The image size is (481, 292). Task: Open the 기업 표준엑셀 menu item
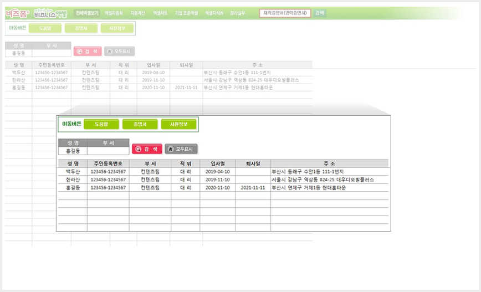[x=187, y=13]
